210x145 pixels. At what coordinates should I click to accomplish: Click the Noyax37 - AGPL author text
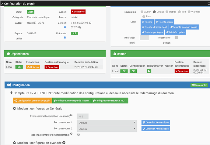[36, 23]
